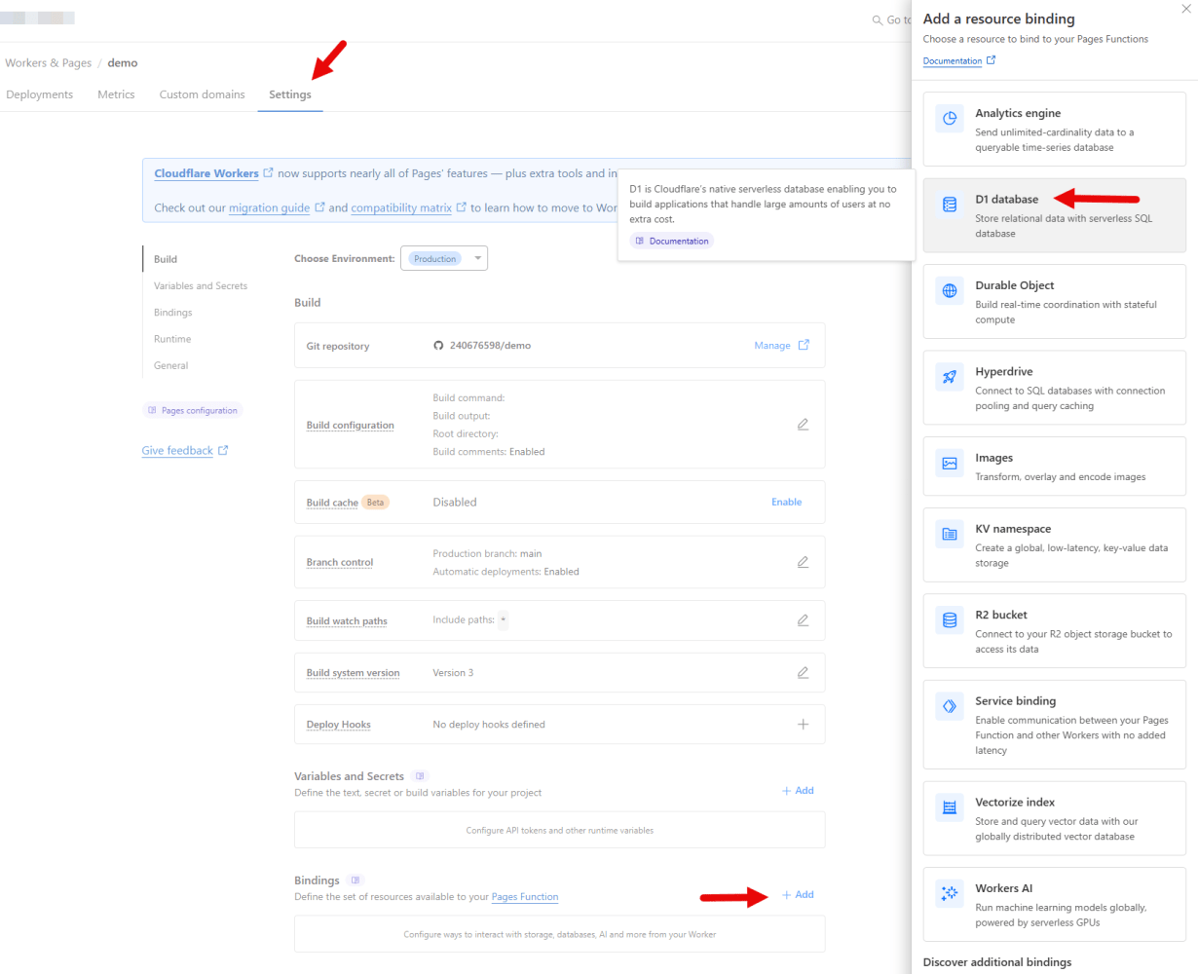Select the Service binding icon
The height and width of the screenshot is (974, 1198).
pos(950,706)
